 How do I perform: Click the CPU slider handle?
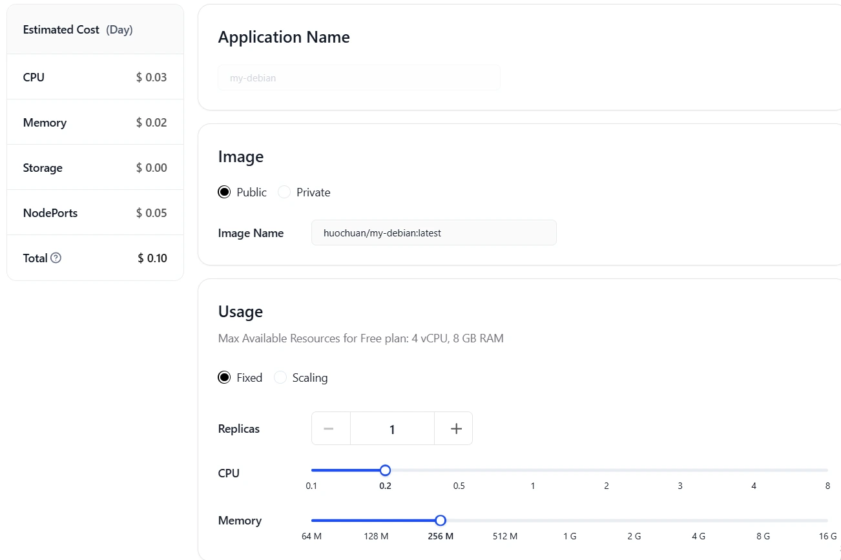[x=385, y=470]
